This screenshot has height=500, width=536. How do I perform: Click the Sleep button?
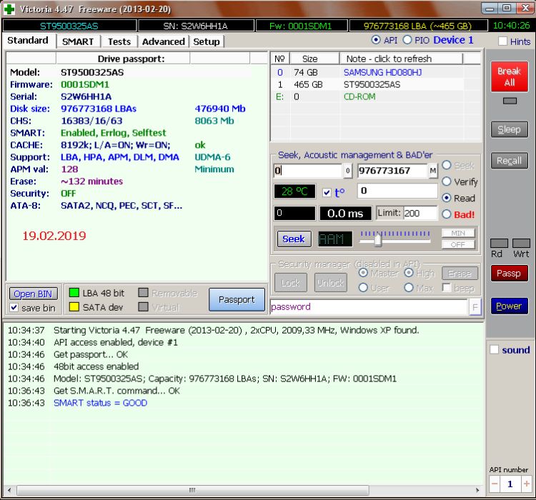(510, 129)
